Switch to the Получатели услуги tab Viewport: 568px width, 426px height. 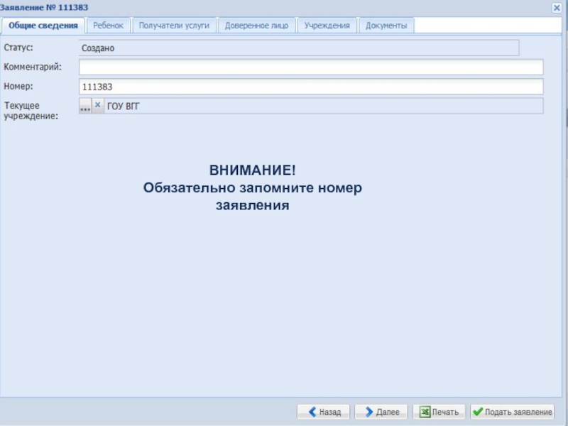[x=174, y=26]
